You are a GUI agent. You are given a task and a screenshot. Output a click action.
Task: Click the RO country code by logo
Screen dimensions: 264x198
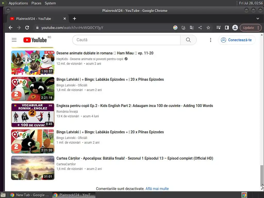49,37
